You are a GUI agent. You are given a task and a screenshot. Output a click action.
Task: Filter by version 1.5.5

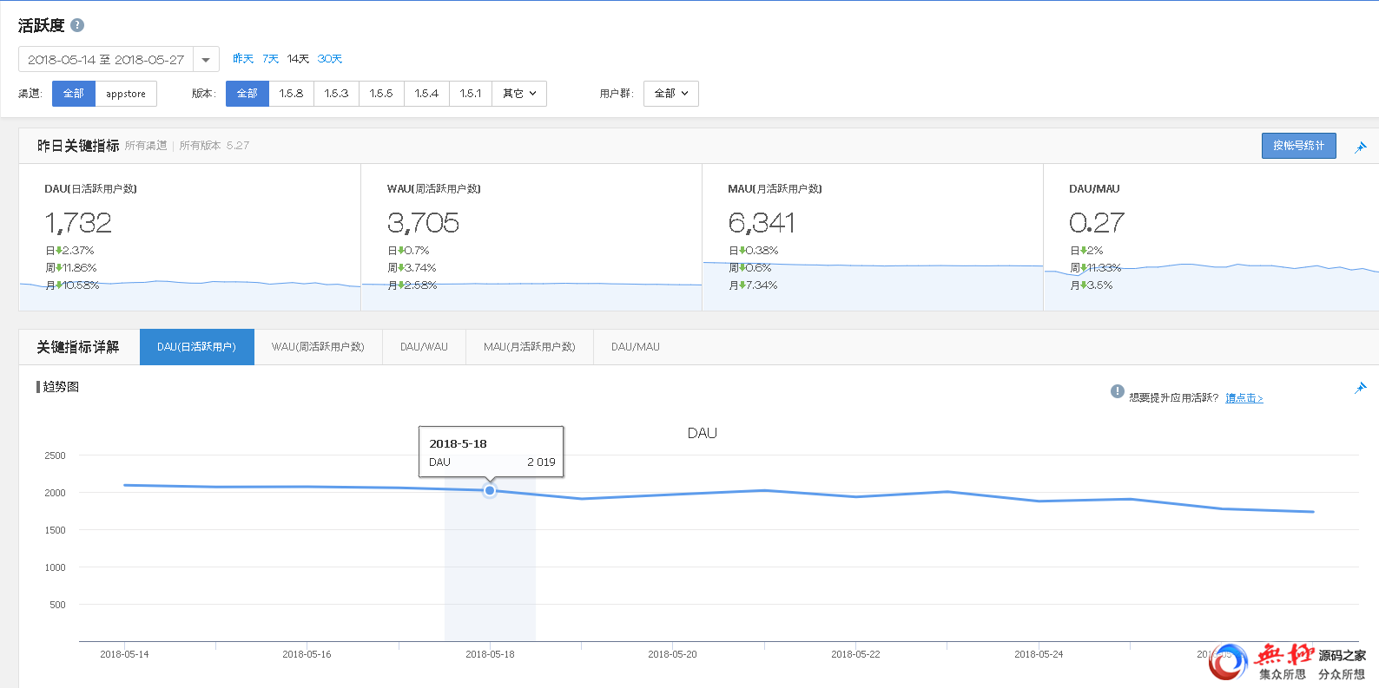coord(382,94)
